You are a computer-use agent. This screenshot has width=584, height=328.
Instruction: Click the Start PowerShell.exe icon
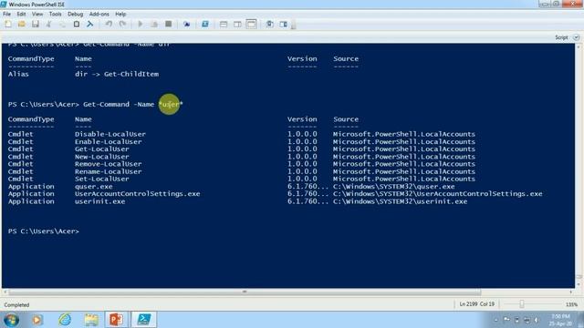tap(204, 25)
